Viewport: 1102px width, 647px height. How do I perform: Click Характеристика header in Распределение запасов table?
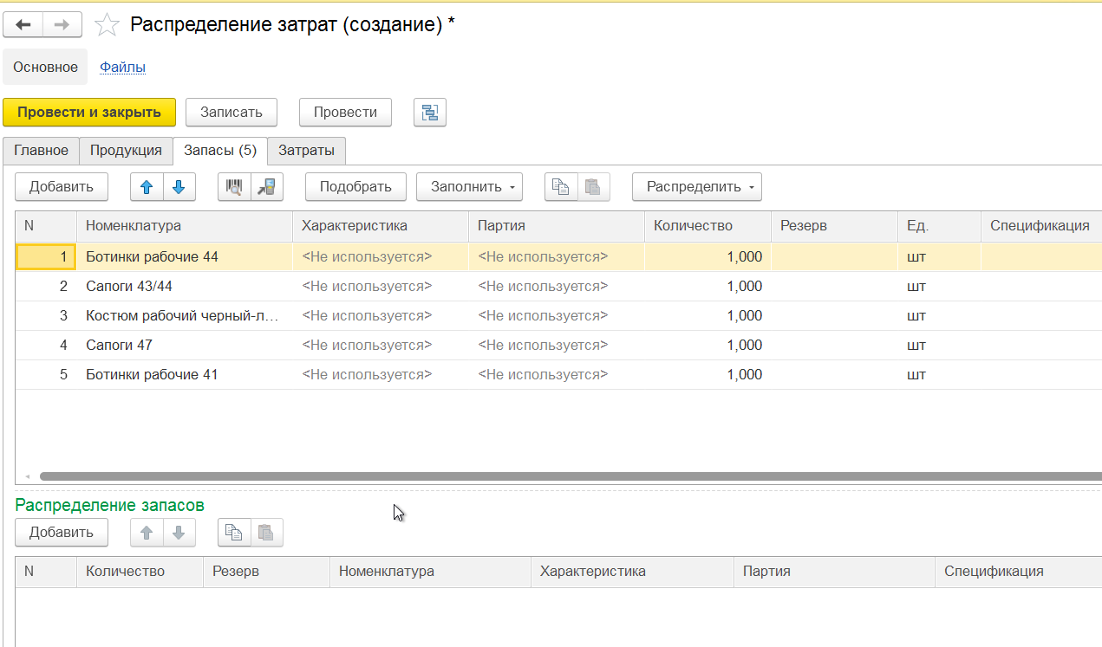pos(632,572)
